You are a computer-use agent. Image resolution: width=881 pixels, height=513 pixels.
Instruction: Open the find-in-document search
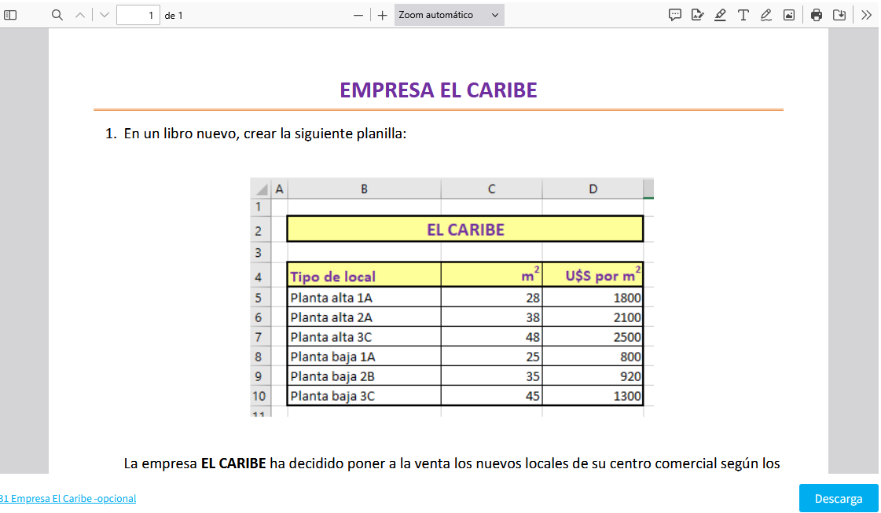tap(57, 15)
